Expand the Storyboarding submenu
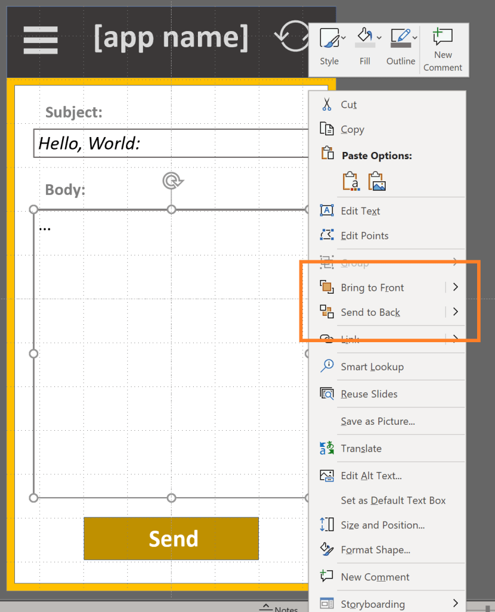 click(x=456, y=603)
